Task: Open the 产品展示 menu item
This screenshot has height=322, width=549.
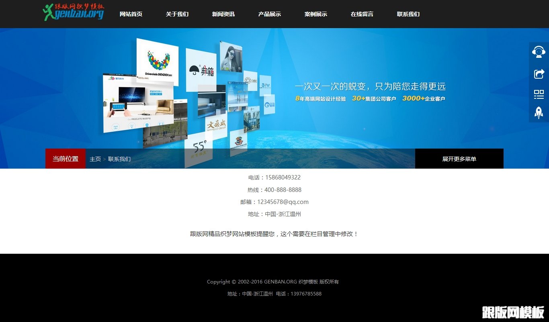Action: (x=270, y=14)
